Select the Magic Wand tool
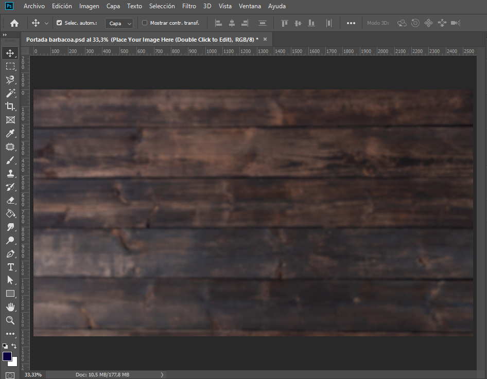Screen dimensions: 487x379 10,93
